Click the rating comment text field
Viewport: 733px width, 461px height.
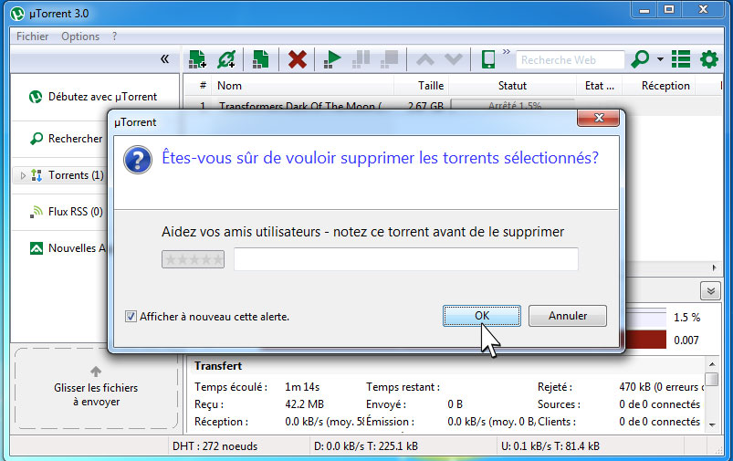pos(406,259)
